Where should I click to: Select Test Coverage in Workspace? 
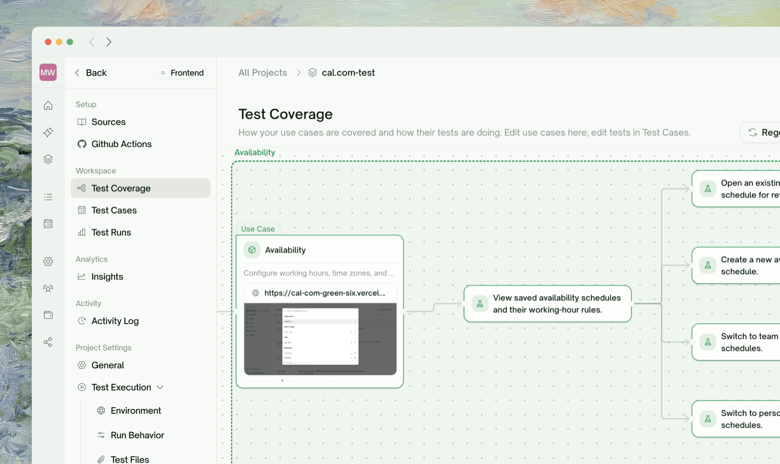coord(141,188)
